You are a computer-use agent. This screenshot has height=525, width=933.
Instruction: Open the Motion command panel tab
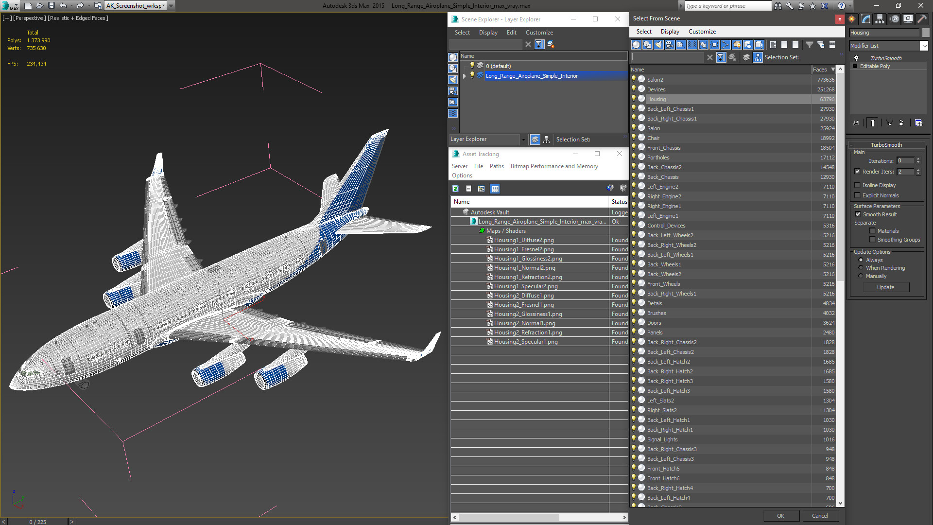[894, 19]
